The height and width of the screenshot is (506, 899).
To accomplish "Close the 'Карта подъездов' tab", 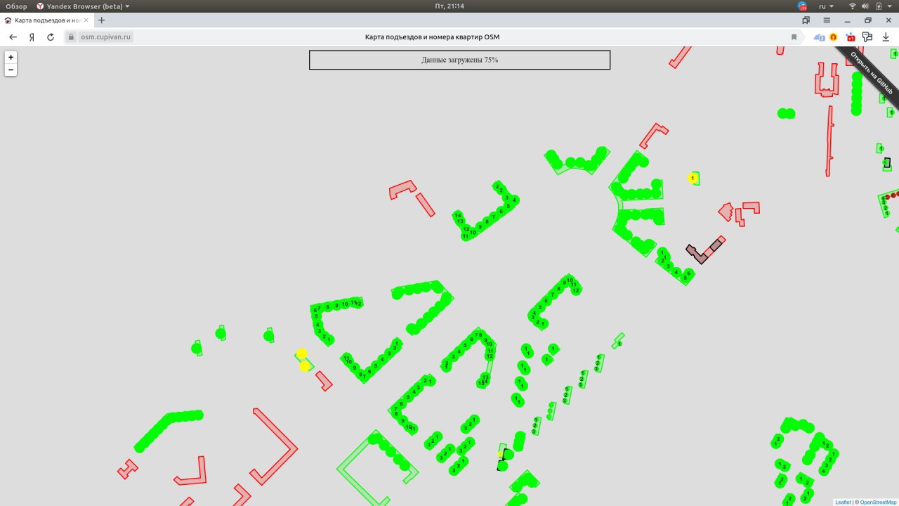I will point(86,20).
